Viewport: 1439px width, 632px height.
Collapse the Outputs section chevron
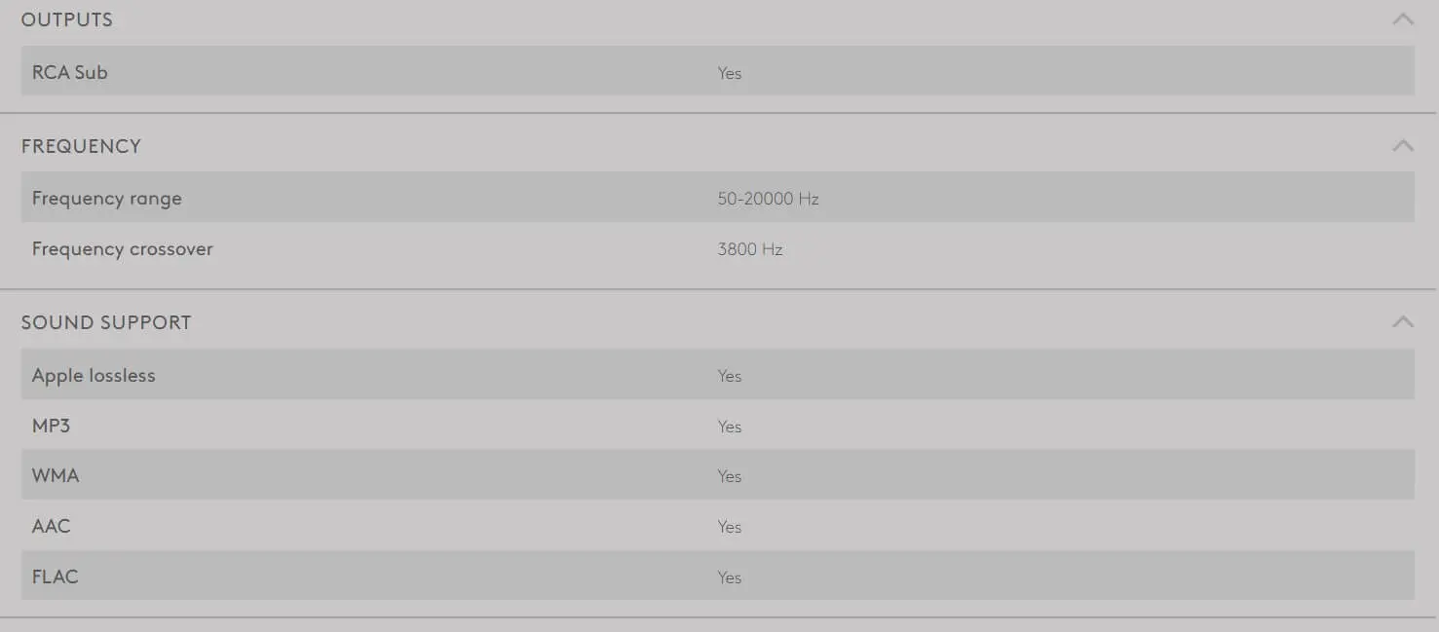point(1403,19)
